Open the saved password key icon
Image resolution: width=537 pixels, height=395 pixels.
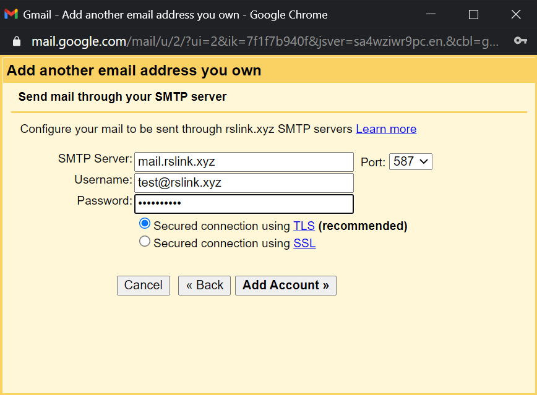click(520, 41)
